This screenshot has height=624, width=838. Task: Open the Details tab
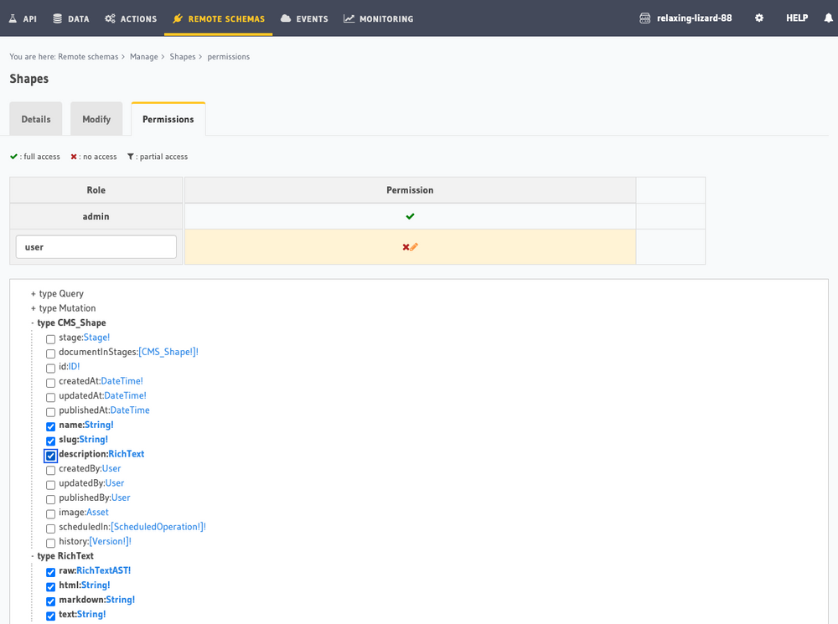point(35,118)
